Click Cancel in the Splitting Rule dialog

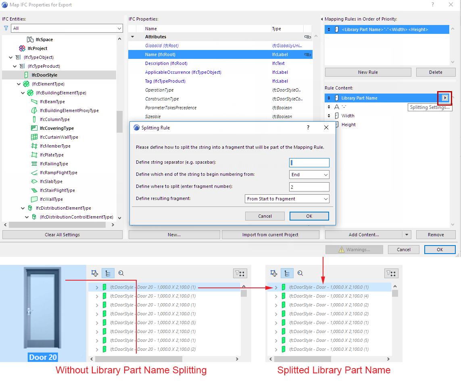[x=265, y=216]
